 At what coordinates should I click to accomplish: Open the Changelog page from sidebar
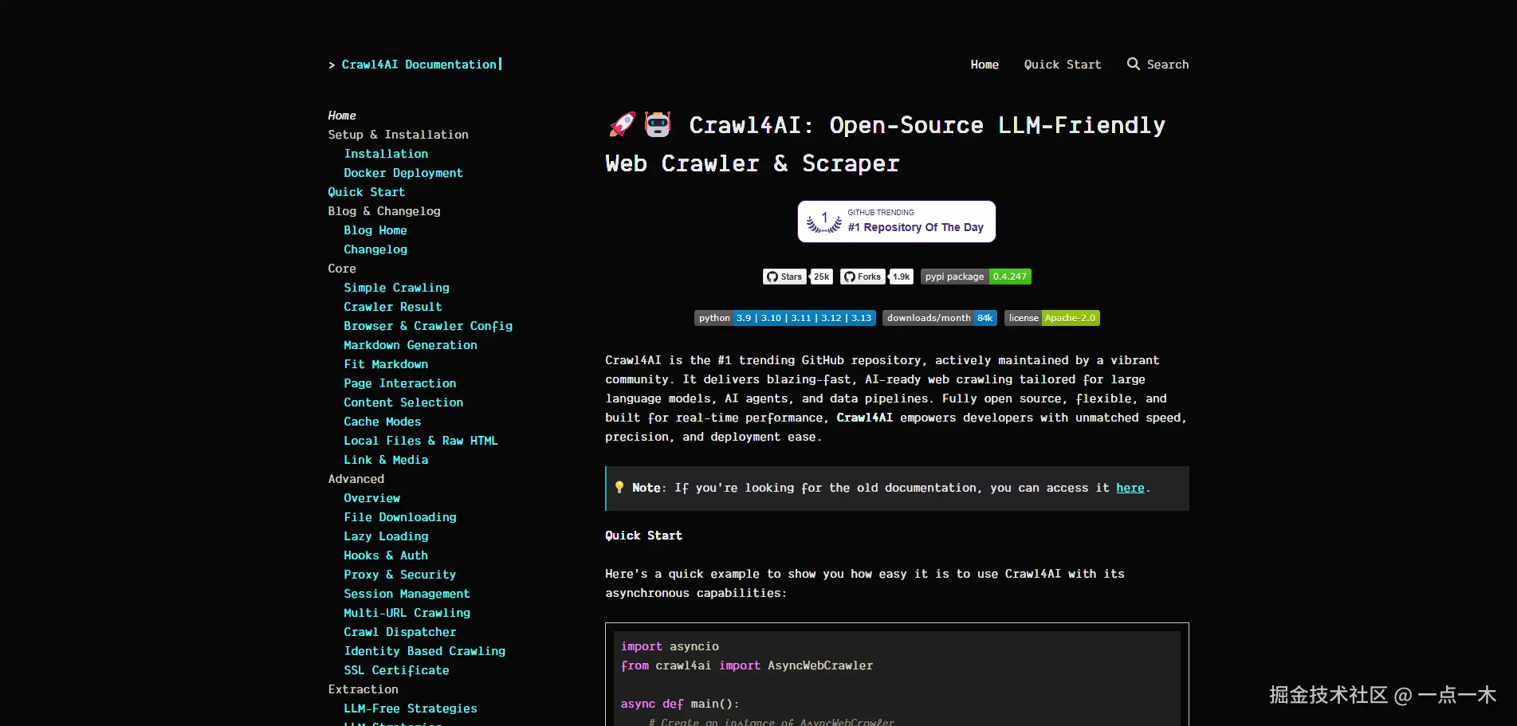[375, 249]
